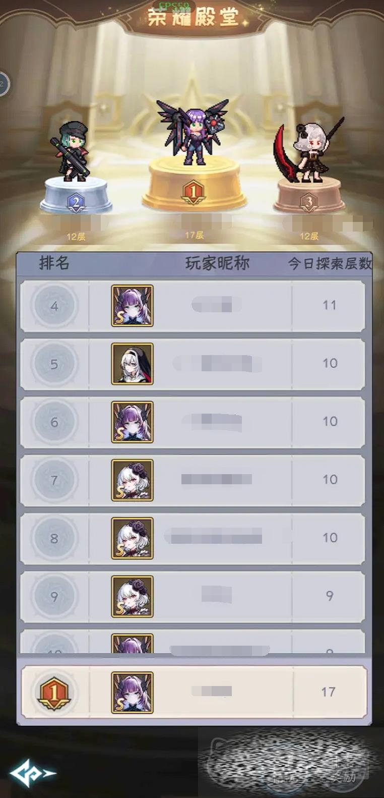Screen dimensions: 384x798
Task: Click the 排名 column header
Action: pos(54,263)
